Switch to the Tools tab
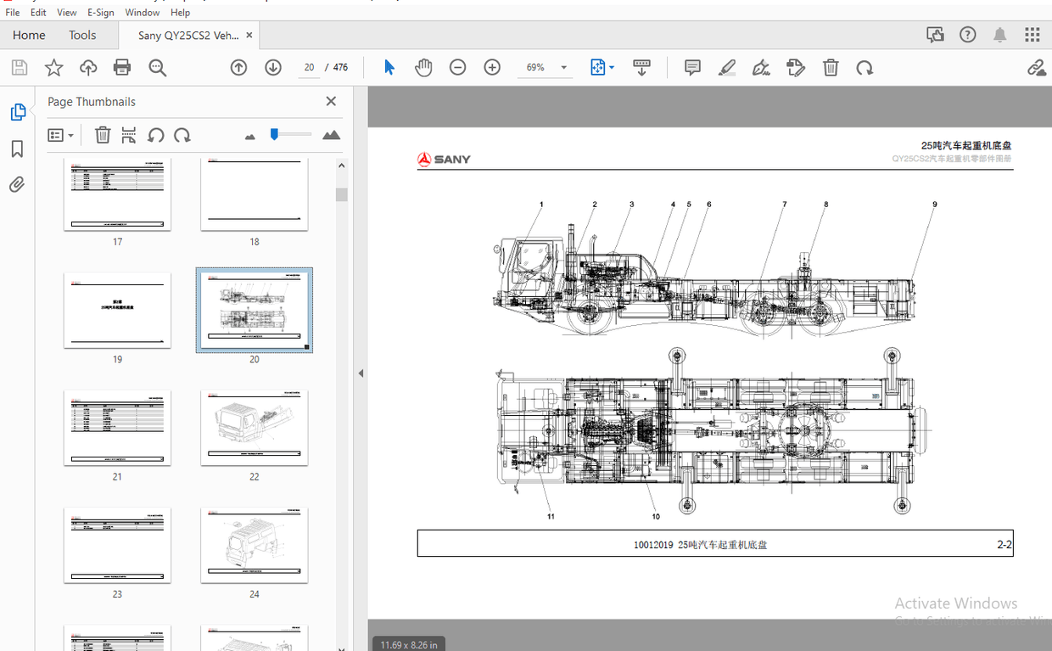Image resolution: width=1052 pixels, height=651 pixels. tap(82, 35)
